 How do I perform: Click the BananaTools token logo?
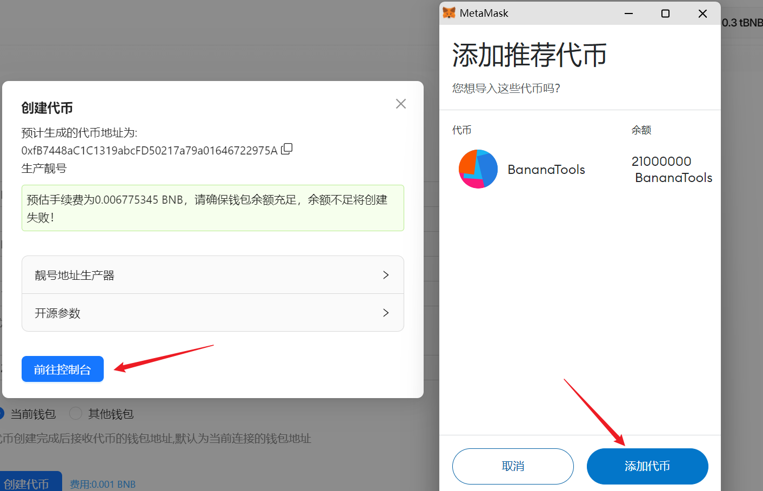(478, 169)
